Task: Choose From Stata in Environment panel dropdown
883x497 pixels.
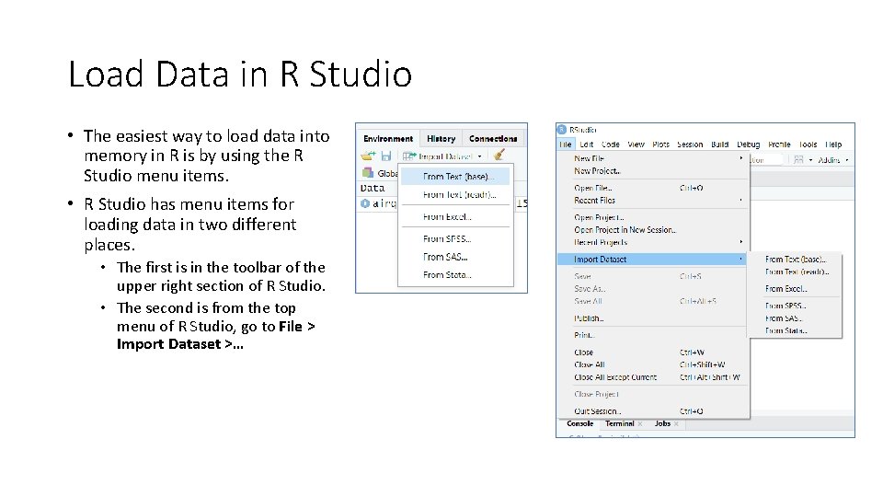Action: (455, 274)
